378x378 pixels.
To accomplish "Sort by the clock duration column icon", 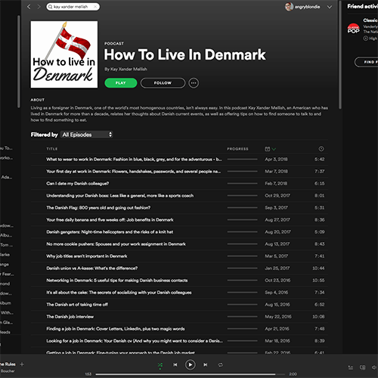I will (x=321, y=149).
